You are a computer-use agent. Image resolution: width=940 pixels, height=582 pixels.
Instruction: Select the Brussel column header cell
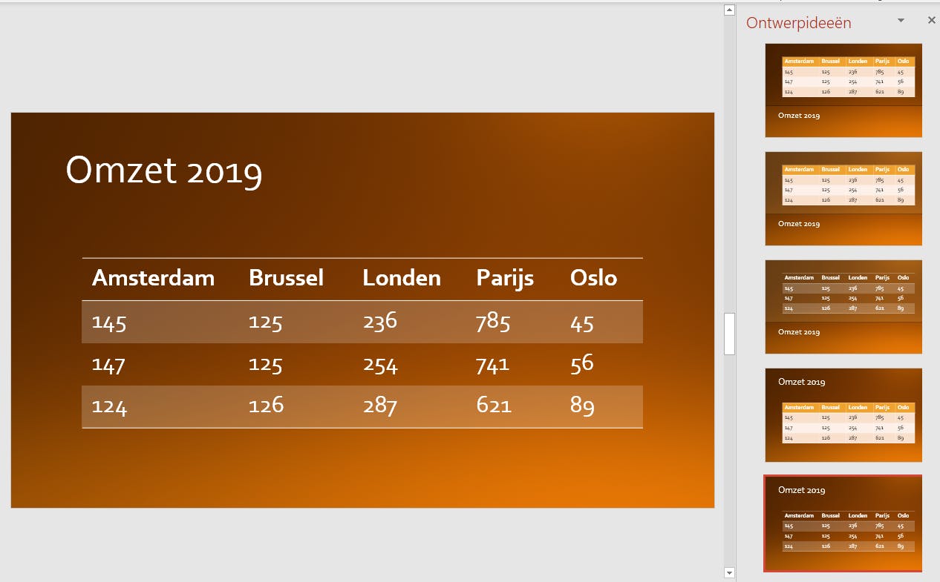click(x=286, y=278)
